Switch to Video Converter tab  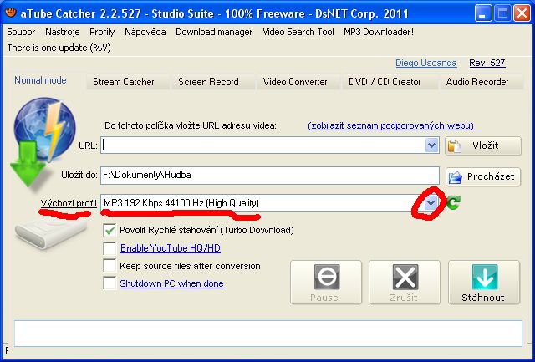coord(298,82)
